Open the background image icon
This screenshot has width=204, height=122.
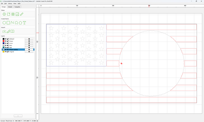pos(17,14)
